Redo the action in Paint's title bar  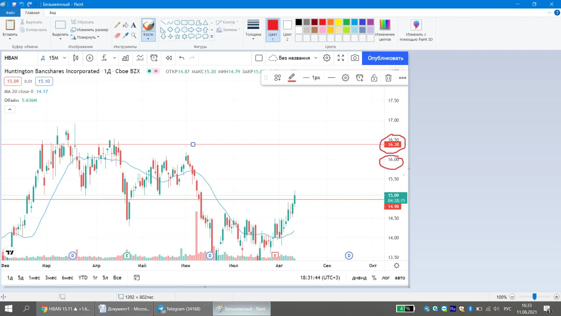tap(30, 4)
